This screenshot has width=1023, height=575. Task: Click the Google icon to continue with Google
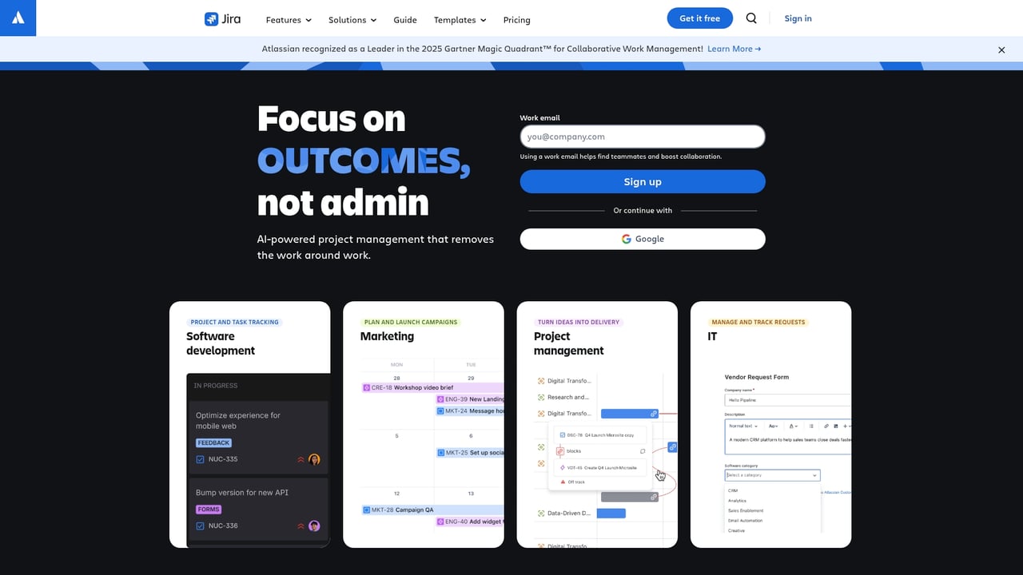627,239
